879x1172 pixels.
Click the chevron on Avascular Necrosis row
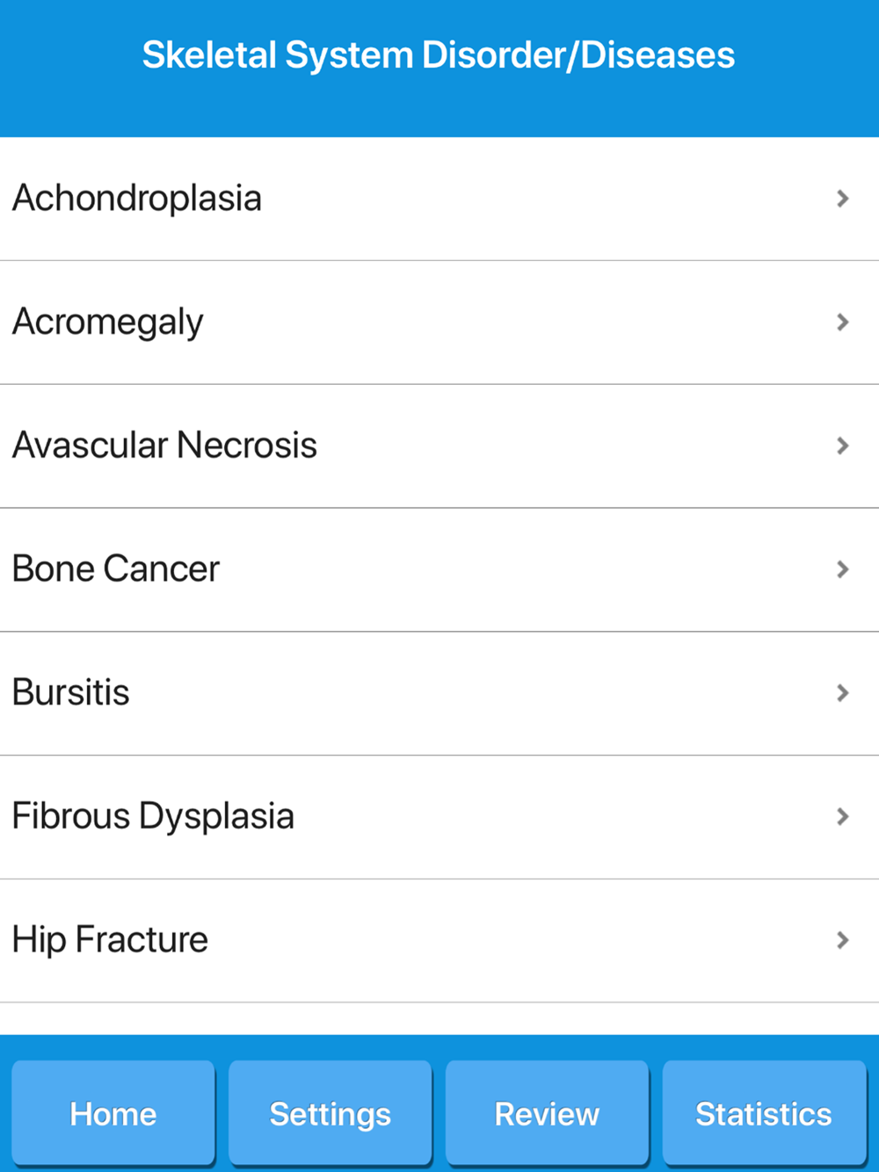click(842, 446)
